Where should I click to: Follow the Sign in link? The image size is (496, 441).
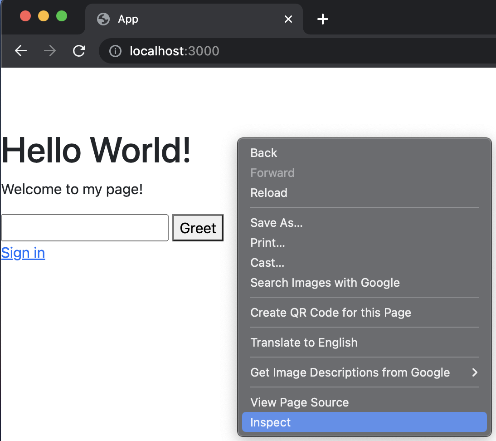(x=23, y=253)
